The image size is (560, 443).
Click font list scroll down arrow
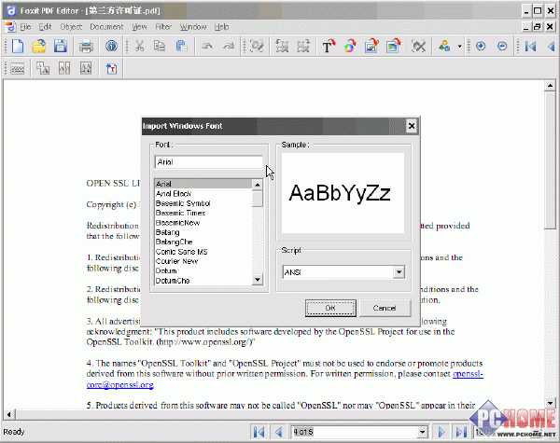[258, 280]
